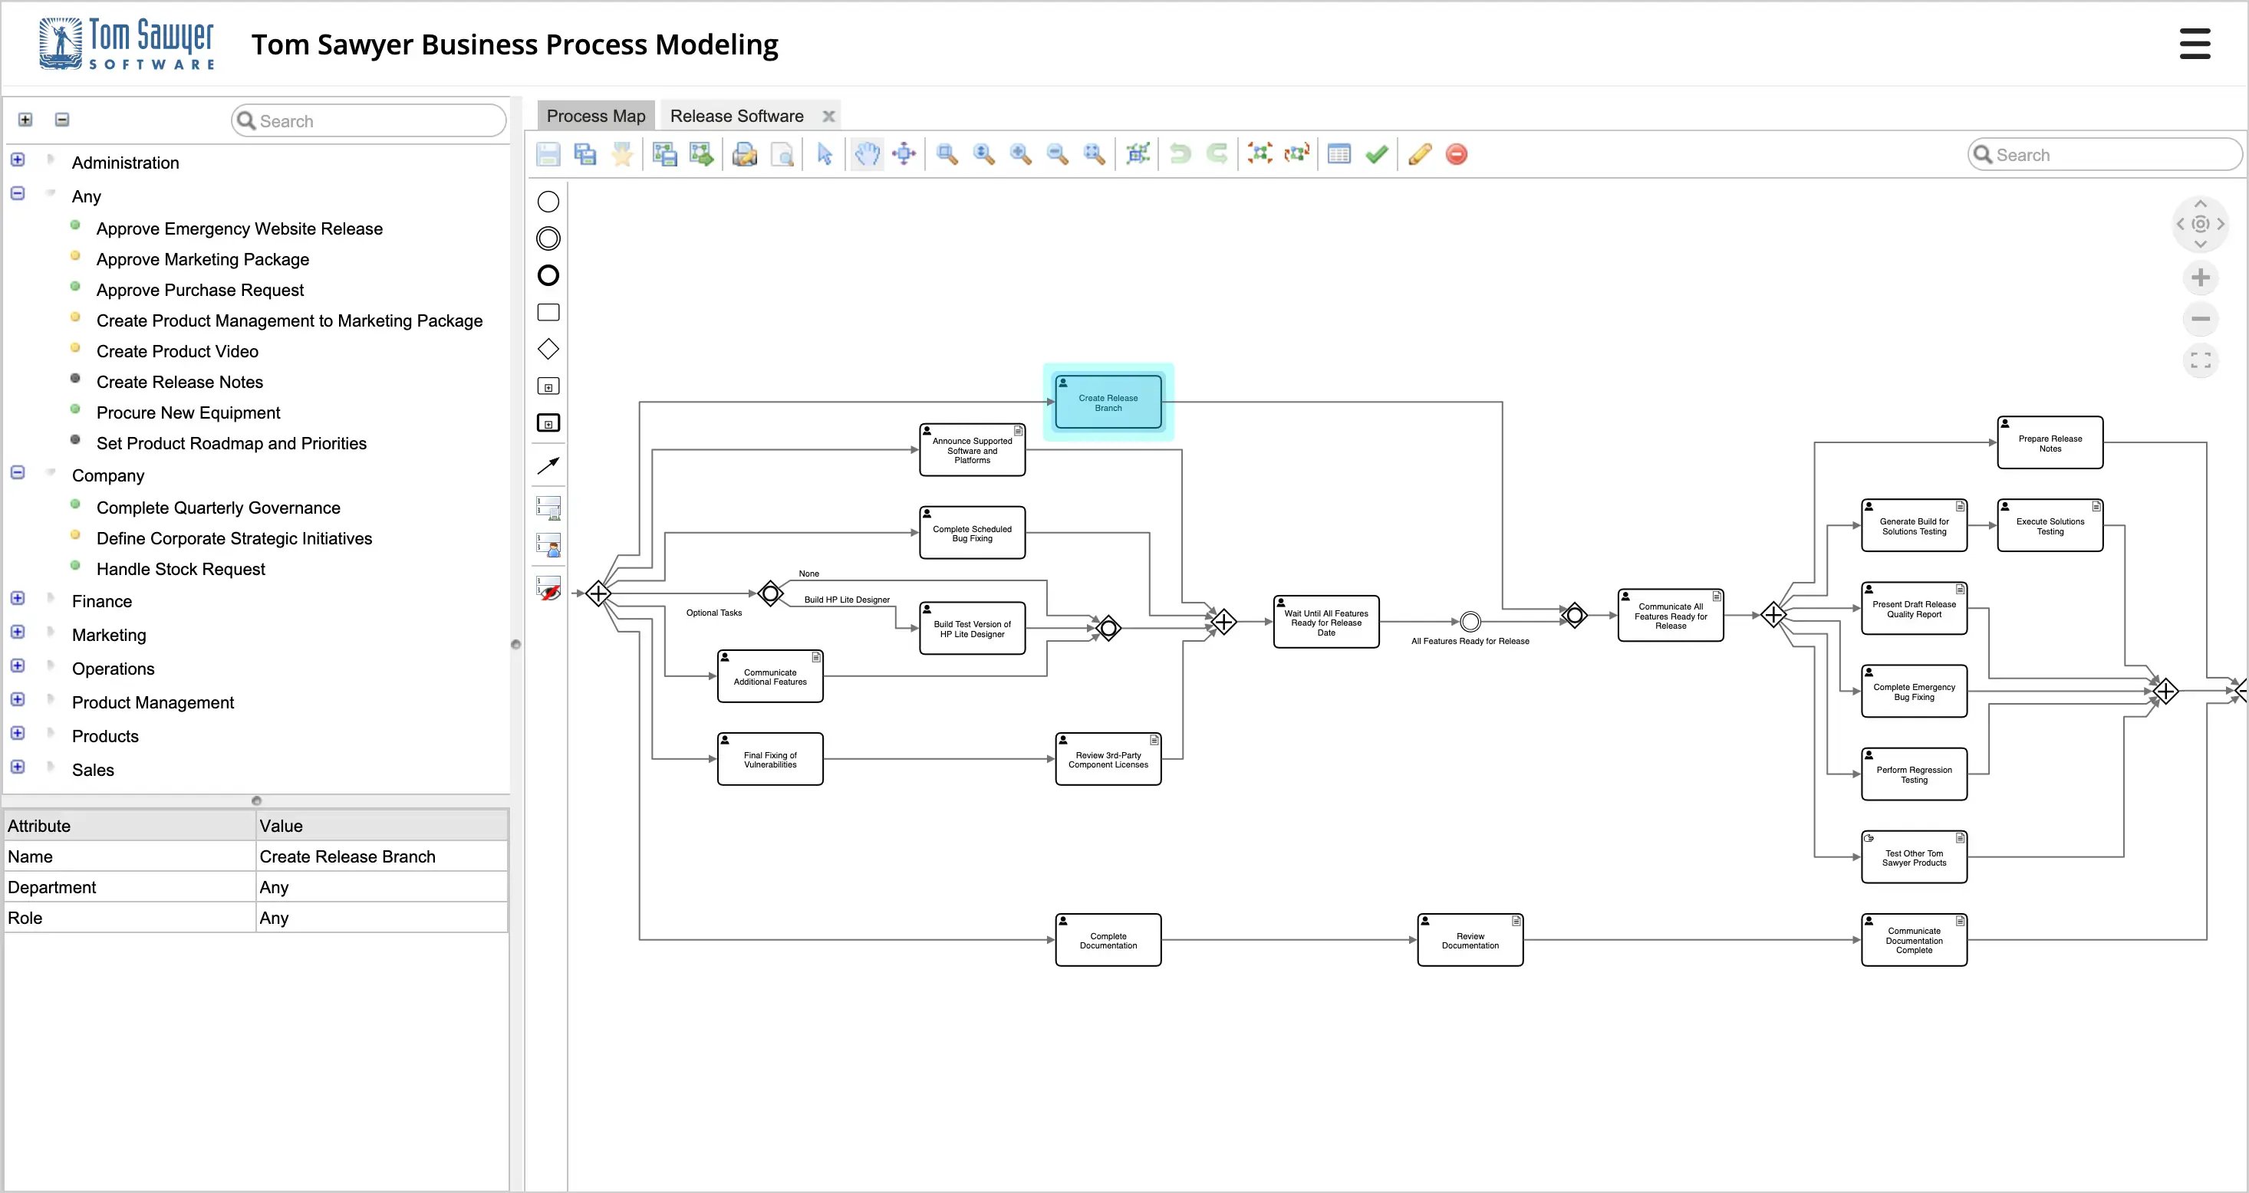Switch to the Process Map tab

click(596, 116)
